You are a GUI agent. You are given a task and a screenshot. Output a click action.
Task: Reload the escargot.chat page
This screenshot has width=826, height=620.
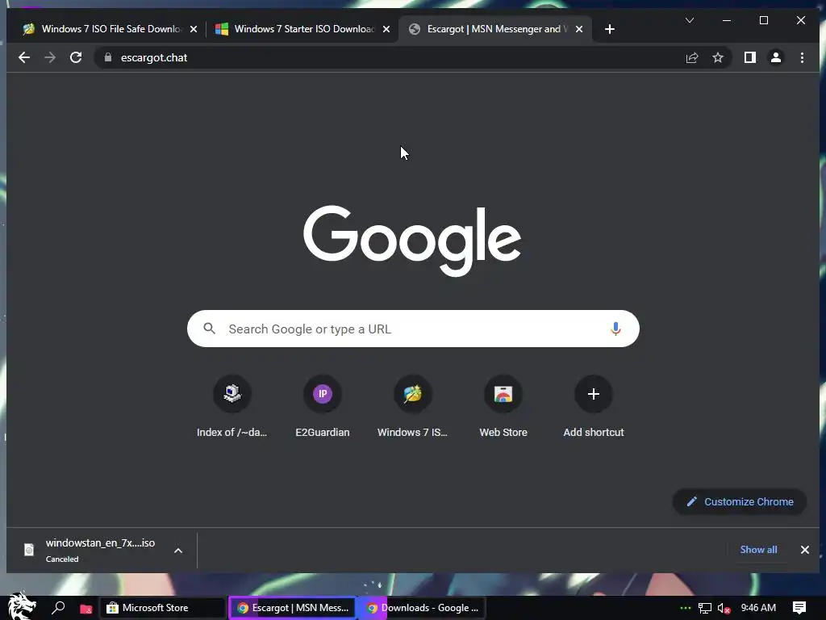(x=76, y=57)
